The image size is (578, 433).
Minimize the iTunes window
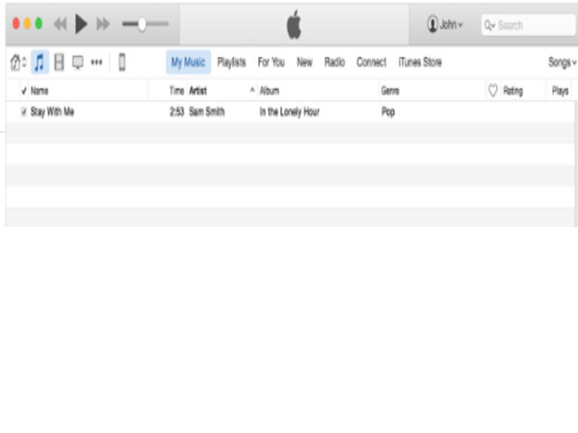tap(27, 24)
